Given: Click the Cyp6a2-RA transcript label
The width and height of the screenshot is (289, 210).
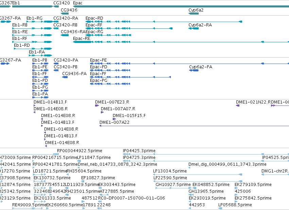Looking at the screenshot, I should (200, 25).
